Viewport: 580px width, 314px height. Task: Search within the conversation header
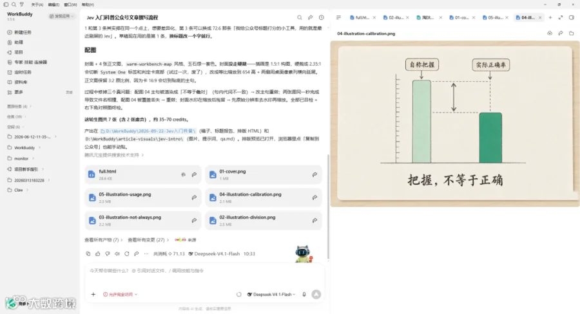click(300, 17)
